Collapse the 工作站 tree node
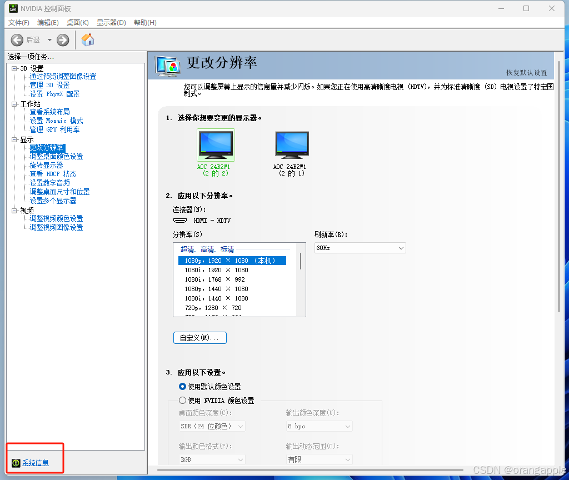 click(14, 104)
